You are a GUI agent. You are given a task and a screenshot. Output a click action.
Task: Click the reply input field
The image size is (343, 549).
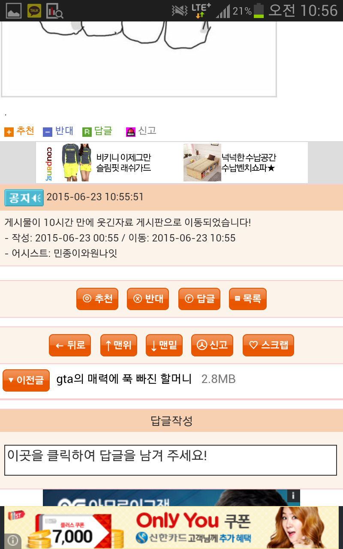(x=171, y=460)
